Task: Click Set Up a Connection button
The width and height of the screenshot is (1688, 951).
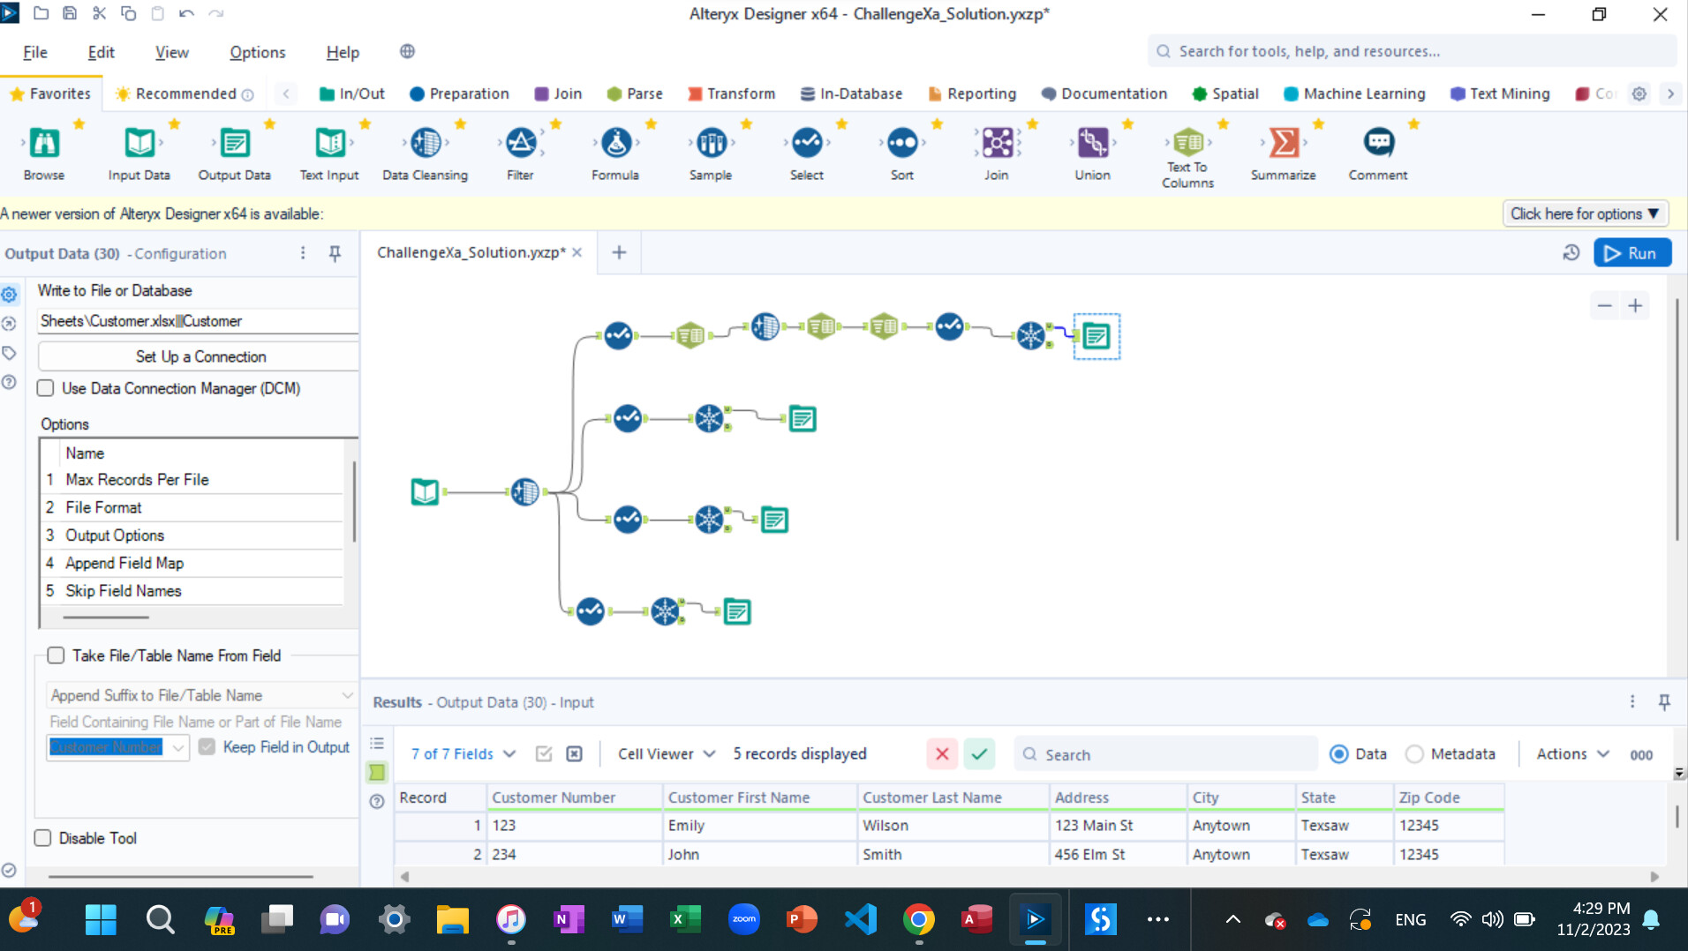Action: (200, 356)
